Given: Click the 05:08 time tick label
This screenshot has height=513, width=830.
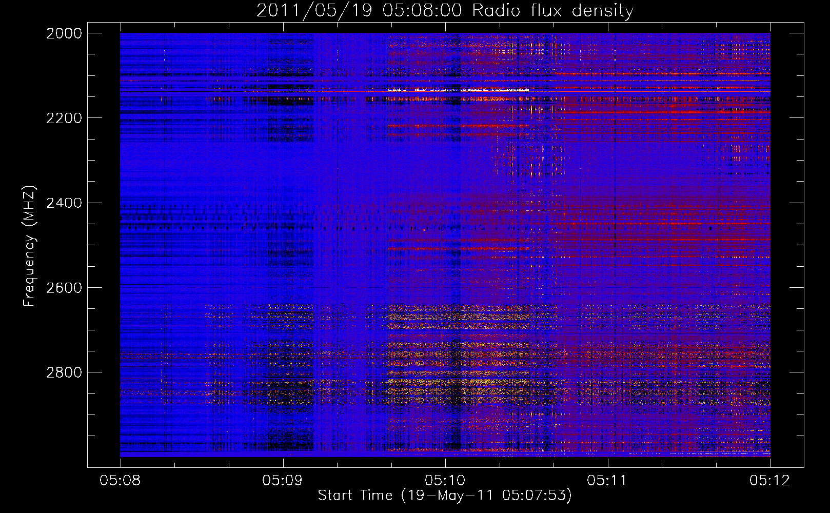Looking at the screenshot, I should pyautogui.click(x=121, y=480).
